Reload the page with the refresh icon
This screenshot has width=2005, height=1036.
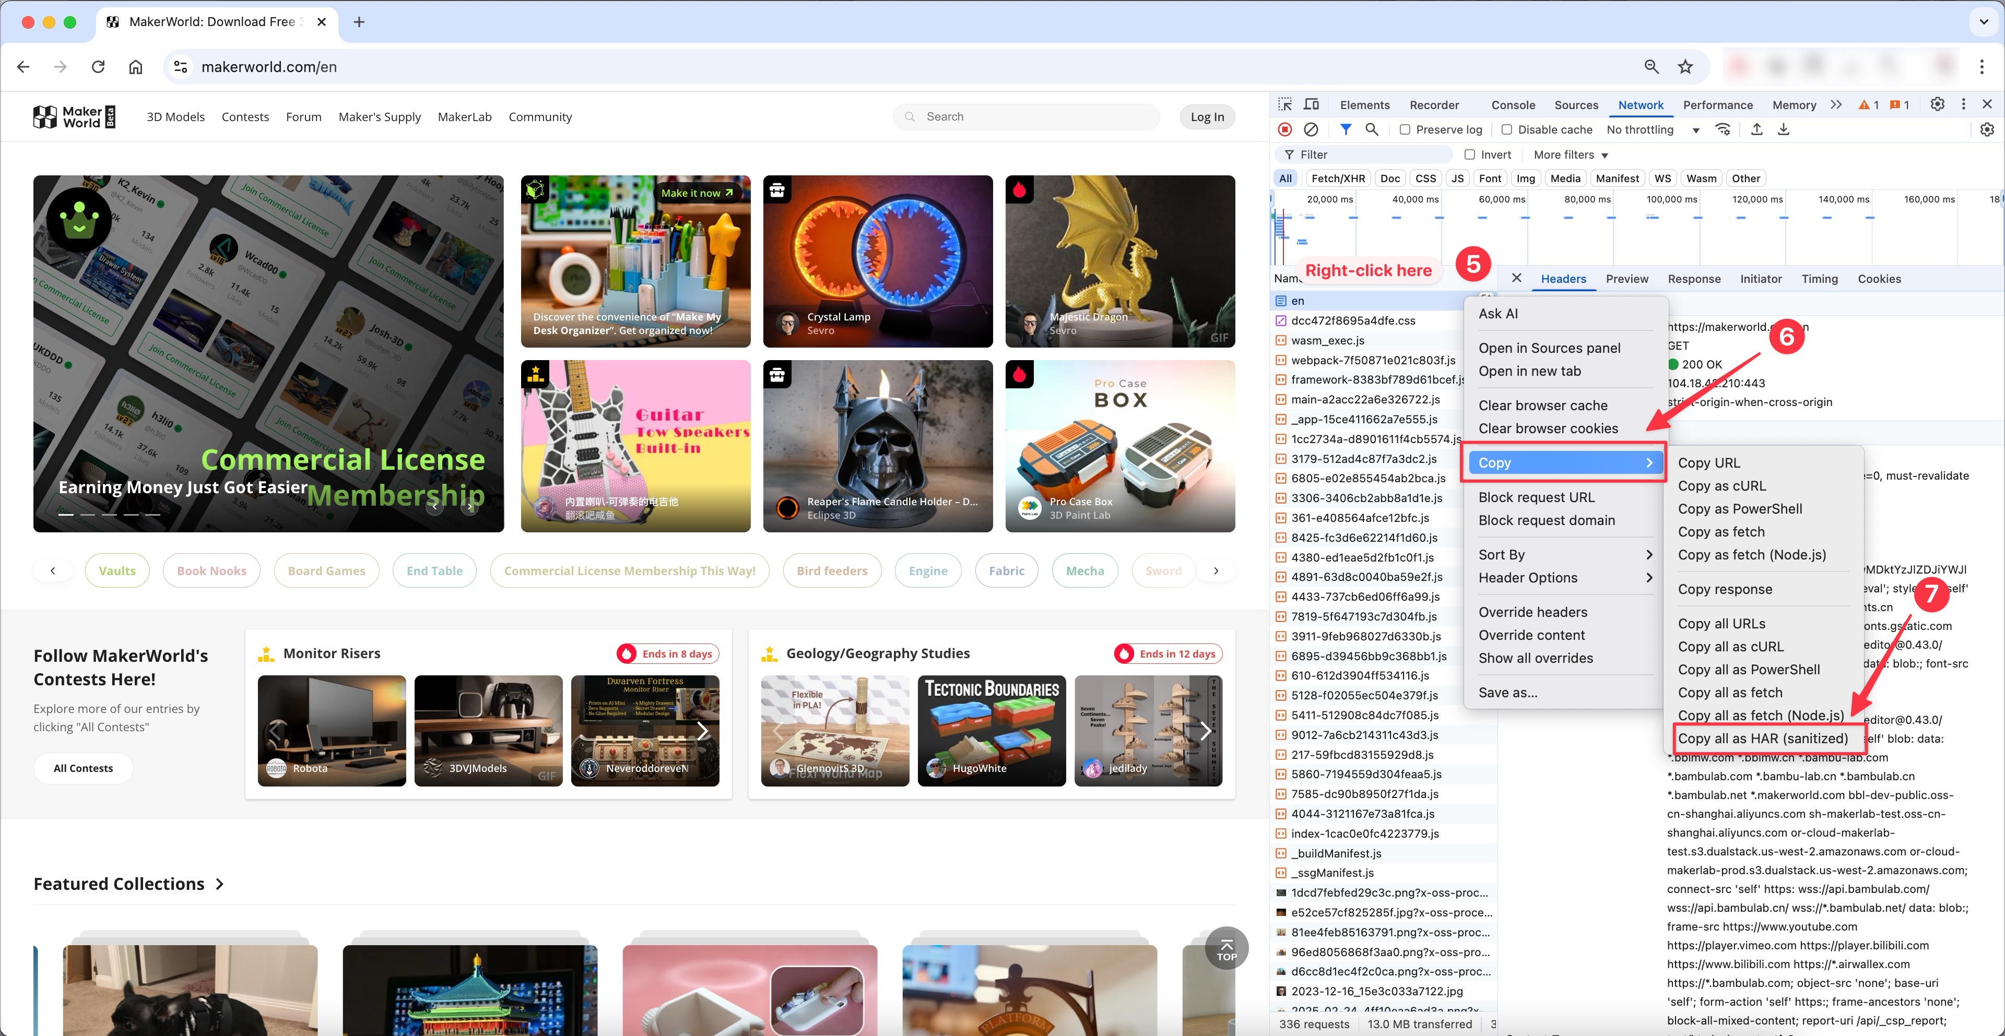coord(98,67)
